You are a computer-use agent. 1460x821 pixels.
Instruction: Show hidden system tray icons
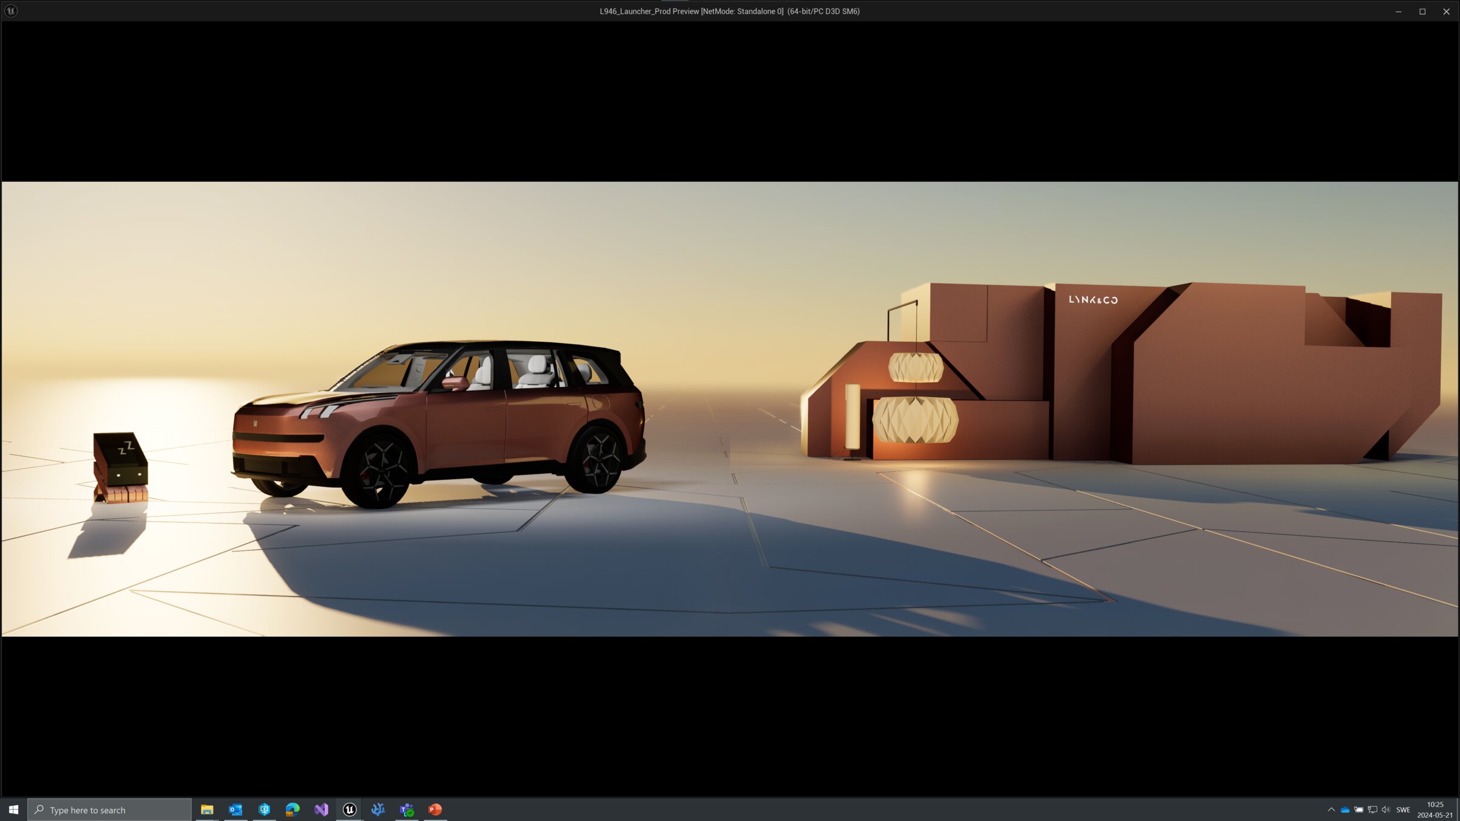tap(1331, 809)
